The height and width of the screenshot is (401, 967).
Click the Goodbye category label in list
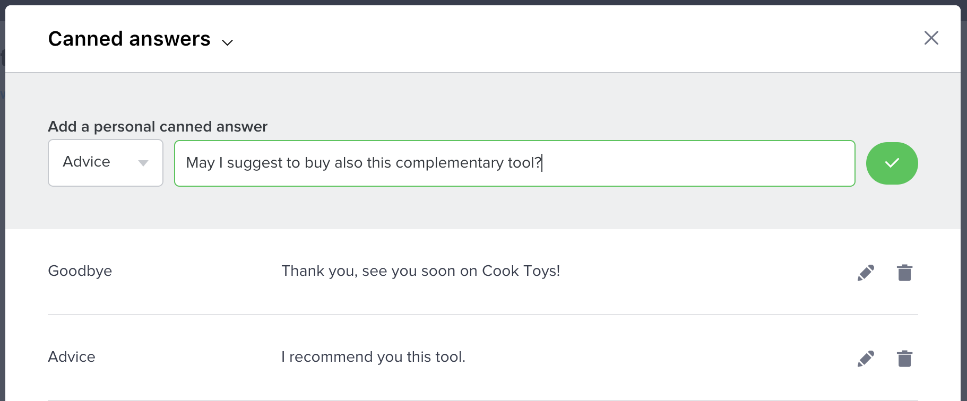click(x=80, y=271)
